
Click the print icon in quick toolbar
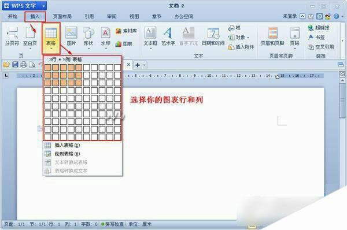click(x=24, y=65)
